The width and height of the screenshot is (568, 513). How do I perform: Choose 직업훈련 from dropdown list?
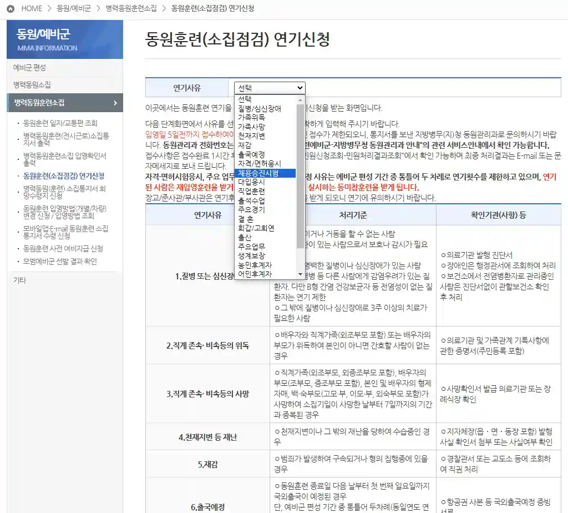pyautogui.click(x=265, y=192)
